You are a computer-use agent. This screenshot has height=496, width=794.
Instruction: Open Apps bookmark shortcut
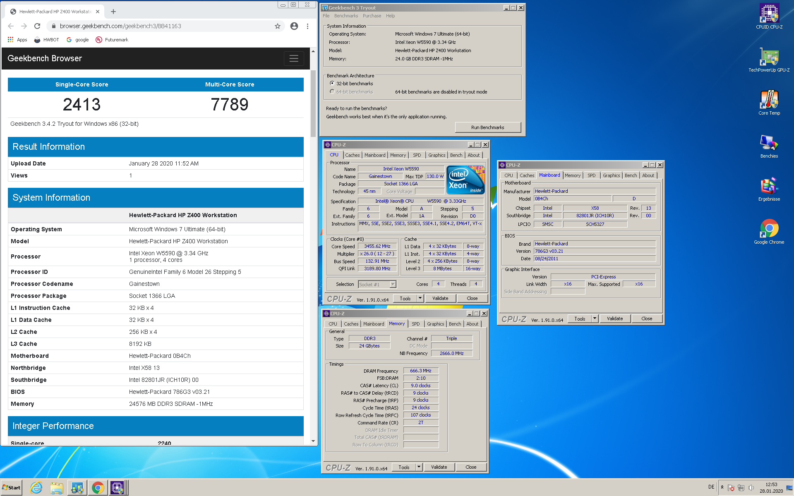click(17, 40)
